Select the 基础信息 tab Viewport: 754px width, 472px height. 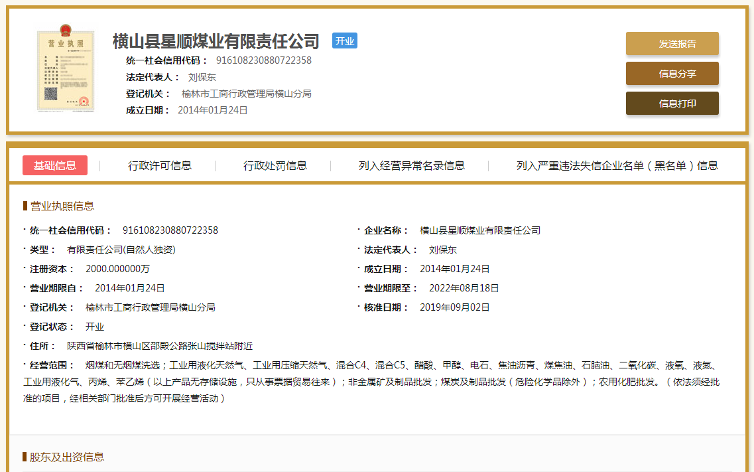pos(55,165)
